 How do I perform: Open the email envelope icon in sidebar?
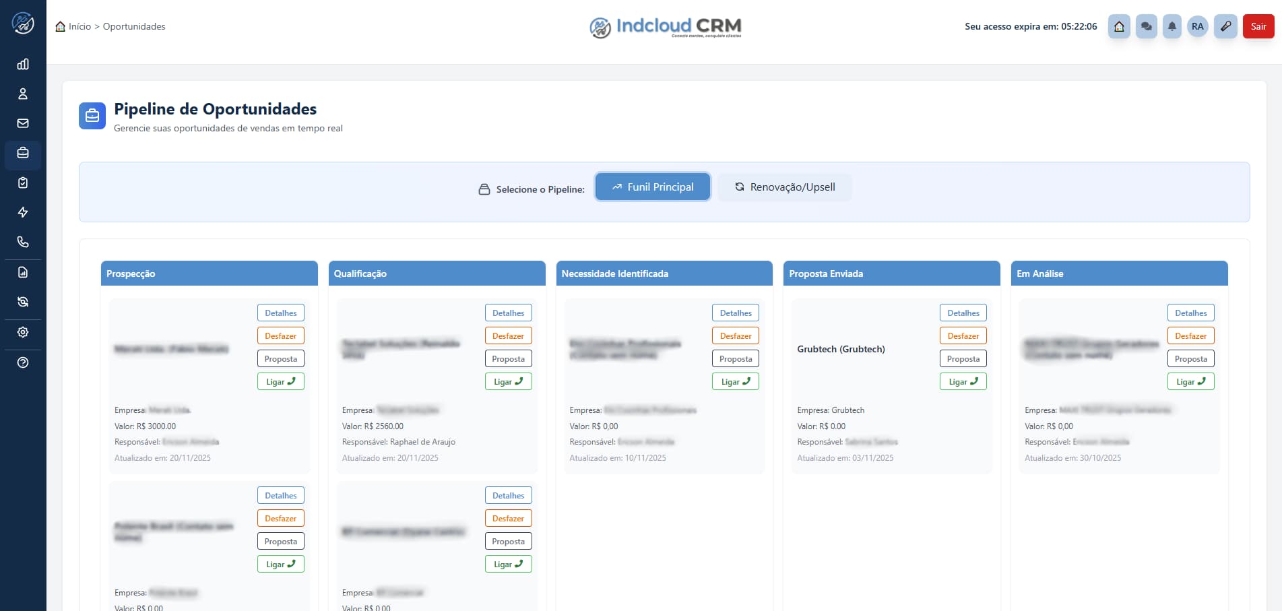tap(23, 123)
